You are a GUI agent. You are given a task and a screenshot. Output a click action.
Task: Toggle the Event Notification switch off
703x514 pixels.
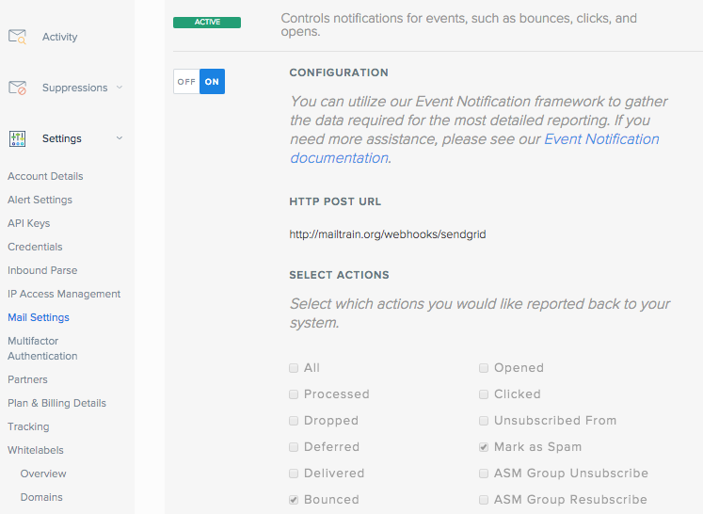pos(186,82)
